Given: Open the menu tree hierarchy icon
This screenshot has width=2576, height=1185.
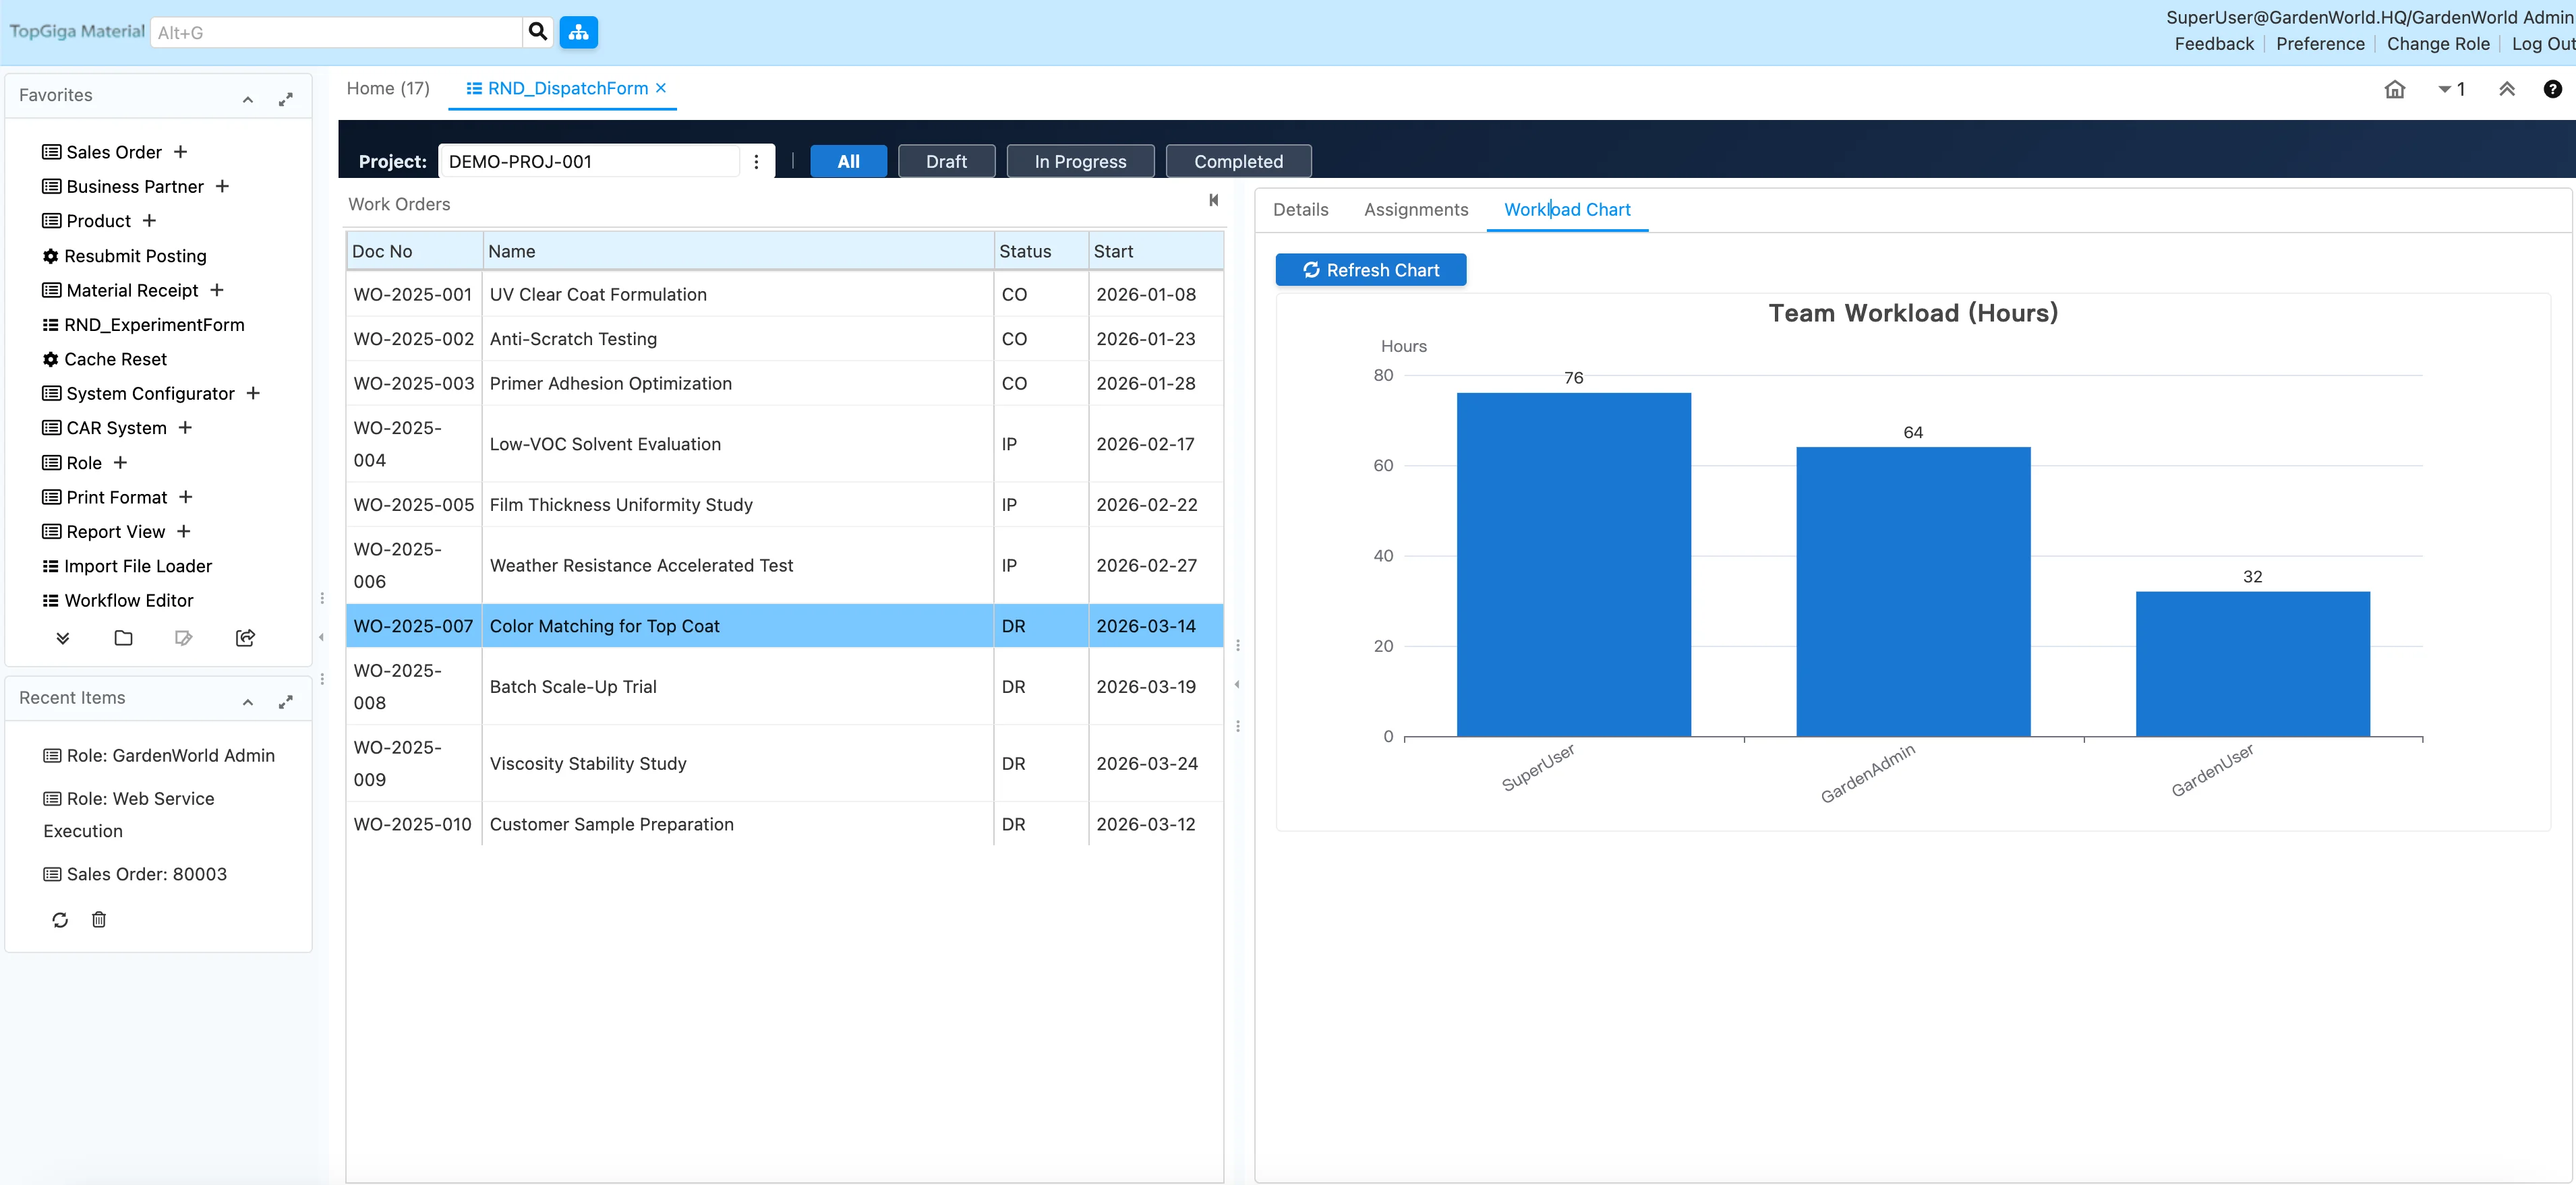Looking at the screenshot, I should click(x=578, y=32).
